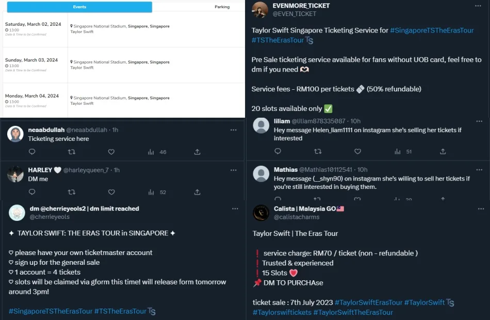Open view count on neaabdullah's tweet

pyautogui.click(x=156, y=152)
